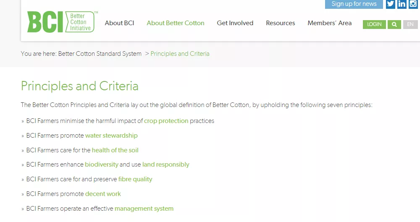Open the EN language selector
The image size is (420, 222).
[x=410, y=24]
